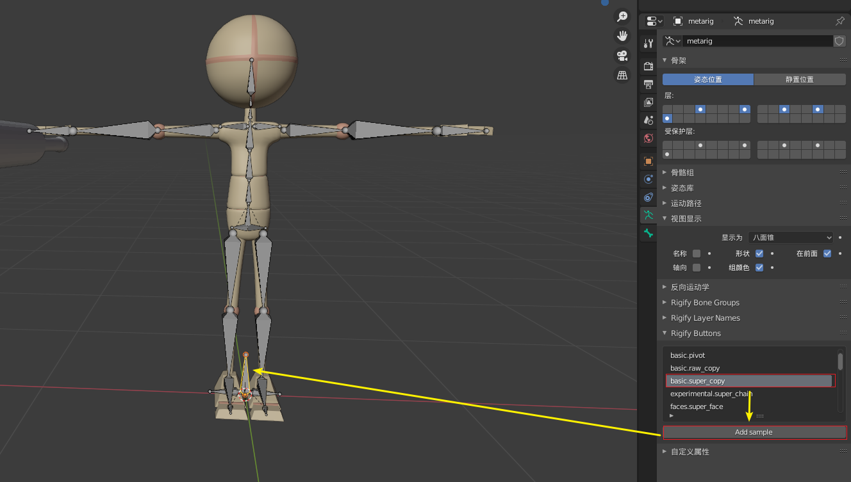Open the World properties tab
Screen dimensions: 851x482
pos(649,138)
